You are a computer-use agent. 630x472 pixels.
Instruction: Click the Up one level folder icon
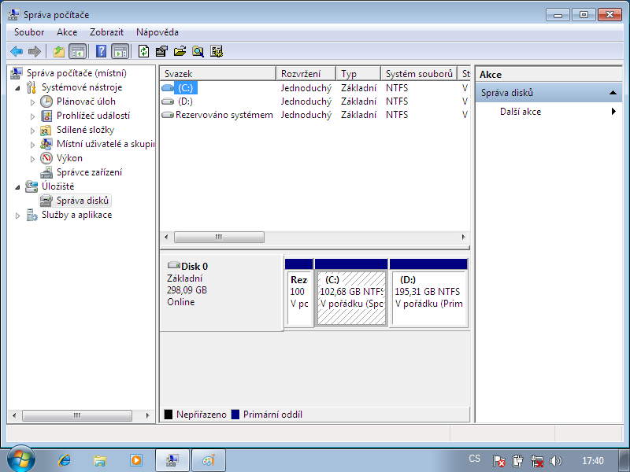pos(58,51)
